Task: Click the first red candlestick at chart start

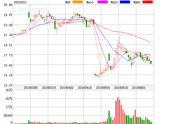Action: (13, 36)
